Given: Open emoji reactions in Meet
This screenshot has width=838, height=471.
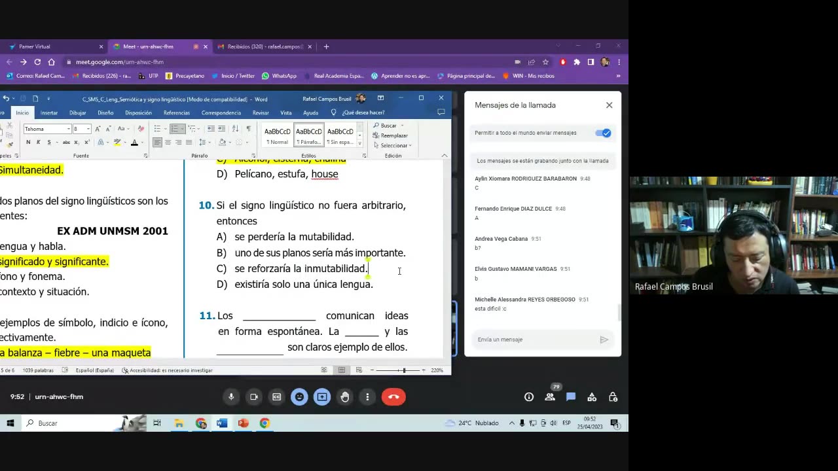Looking at the screenshot, I should 299,396.
